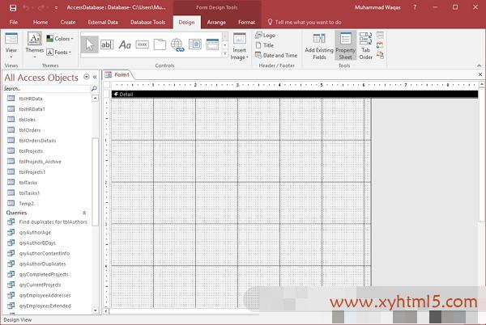
Task: Insert a Hyperlink control
Action: (x=177, y=44)
